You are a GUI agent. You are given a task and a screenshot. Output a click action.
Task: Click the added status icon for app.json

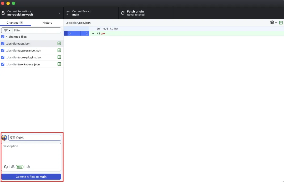click(59, 43)
